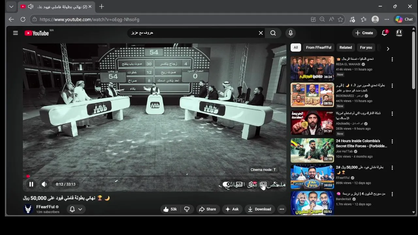Open player settings gear
Image resolution: width=418 pixels, height=235 pixels.
251,184
